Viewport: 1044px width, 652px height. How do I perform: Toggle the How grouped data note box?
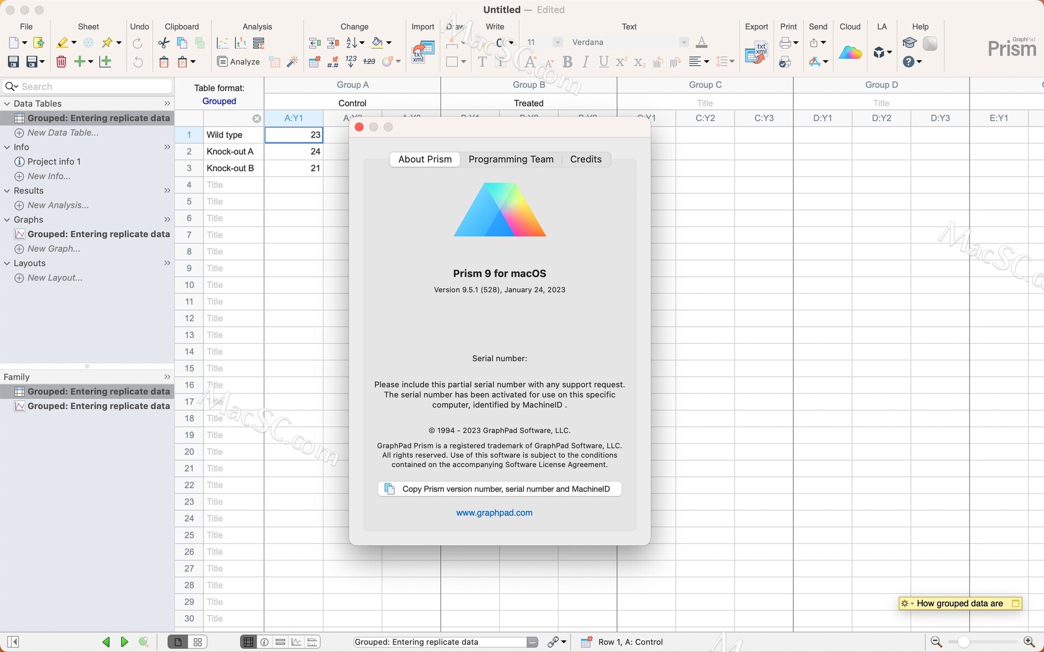[1015, 604]
